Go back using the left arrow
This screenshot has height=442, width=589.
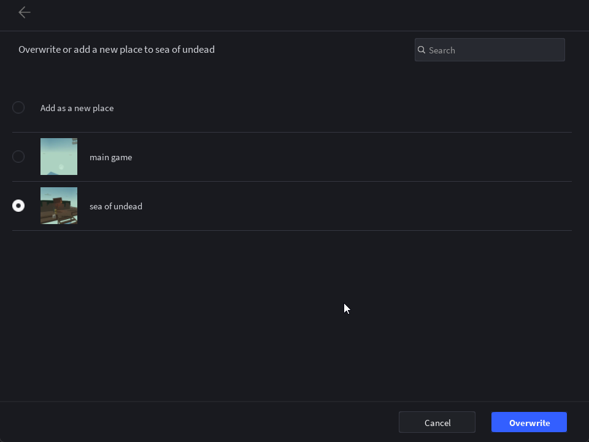(x=25, y=12)
